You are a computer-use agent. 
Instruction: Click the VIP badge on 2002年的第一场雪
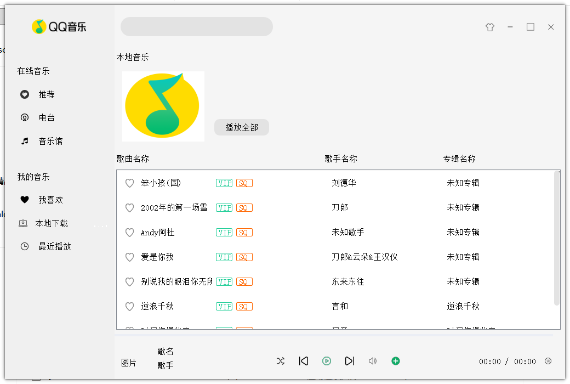click(224, 208)
